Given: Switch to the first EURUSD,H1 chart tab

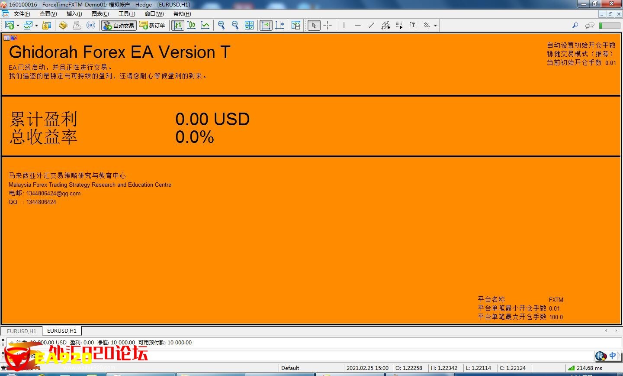Looking at the screenshot, I should pyautogui.click(x=22, y=331).
